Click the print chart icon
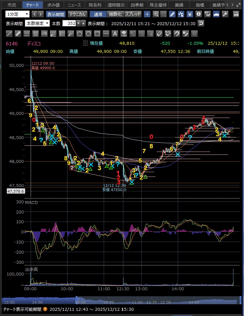Viewport: 244px width, 316px height. [236, 14]
